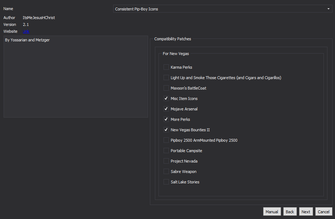Go Back to the previous page
The image size is (335, 219).
(x=290, y=211)
